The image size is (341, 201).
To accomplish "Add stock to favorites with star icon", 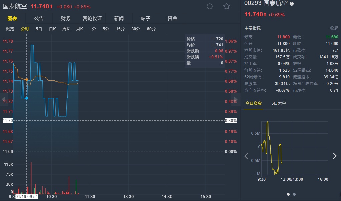I will coord(227,6).
